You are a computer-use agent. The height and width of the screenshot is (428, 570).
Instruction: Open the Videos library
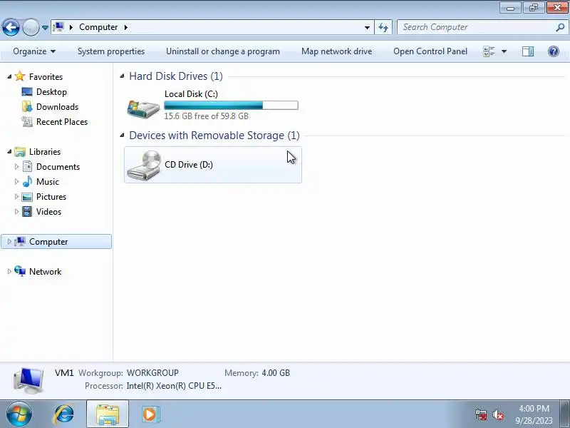48,211
